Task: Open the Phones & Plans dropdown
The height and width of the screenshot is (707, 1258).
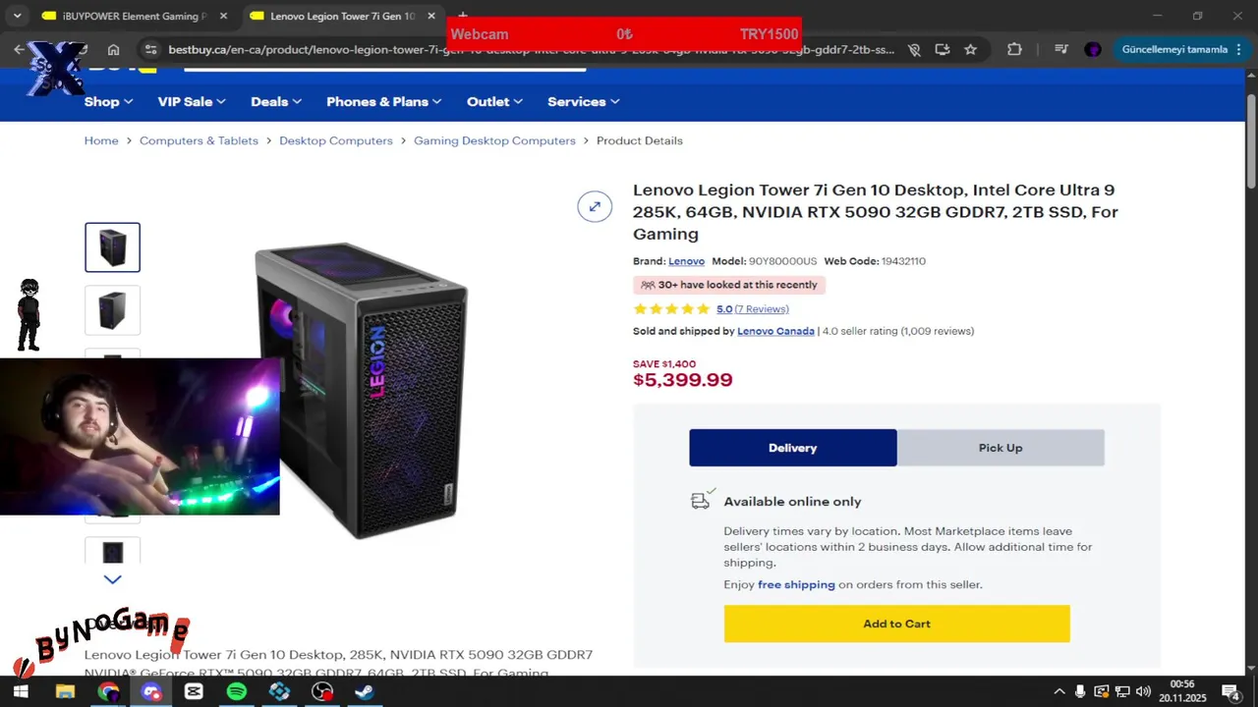Action: click(384, 101)
